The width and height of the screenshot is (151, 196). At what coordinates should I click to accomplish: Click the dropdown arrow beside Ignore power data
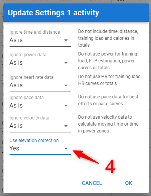[66, 63]
